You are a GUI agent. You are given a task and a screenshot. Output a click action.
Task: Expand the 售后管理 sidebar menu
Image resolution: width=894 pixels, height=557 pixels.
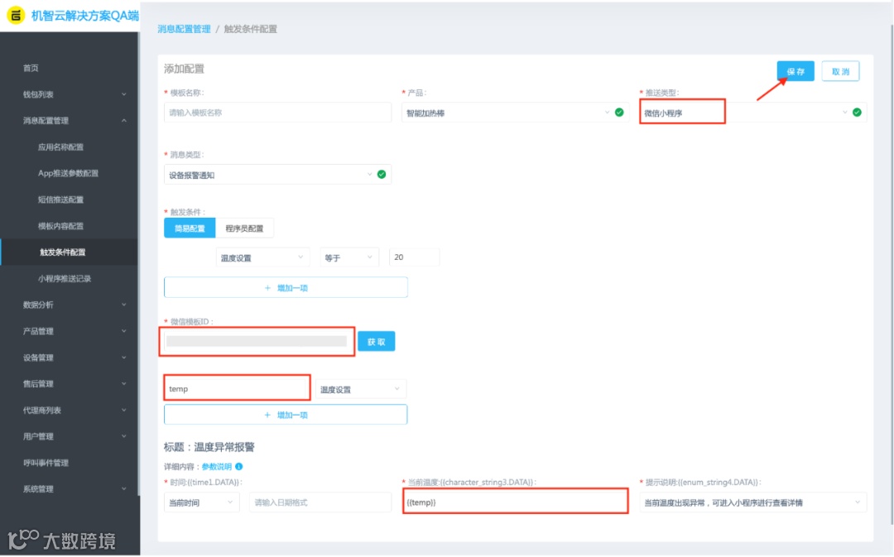(x=69, y=384)
